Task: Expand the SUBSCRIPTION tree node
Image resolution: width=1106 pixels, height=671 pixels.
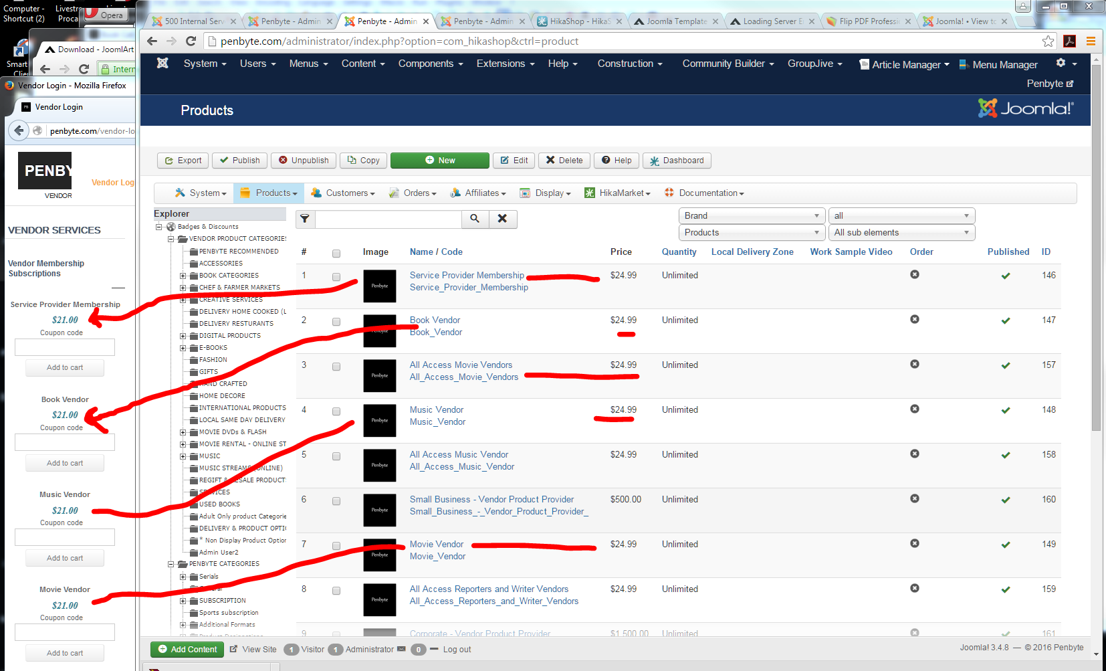Action: pos(183,601)
